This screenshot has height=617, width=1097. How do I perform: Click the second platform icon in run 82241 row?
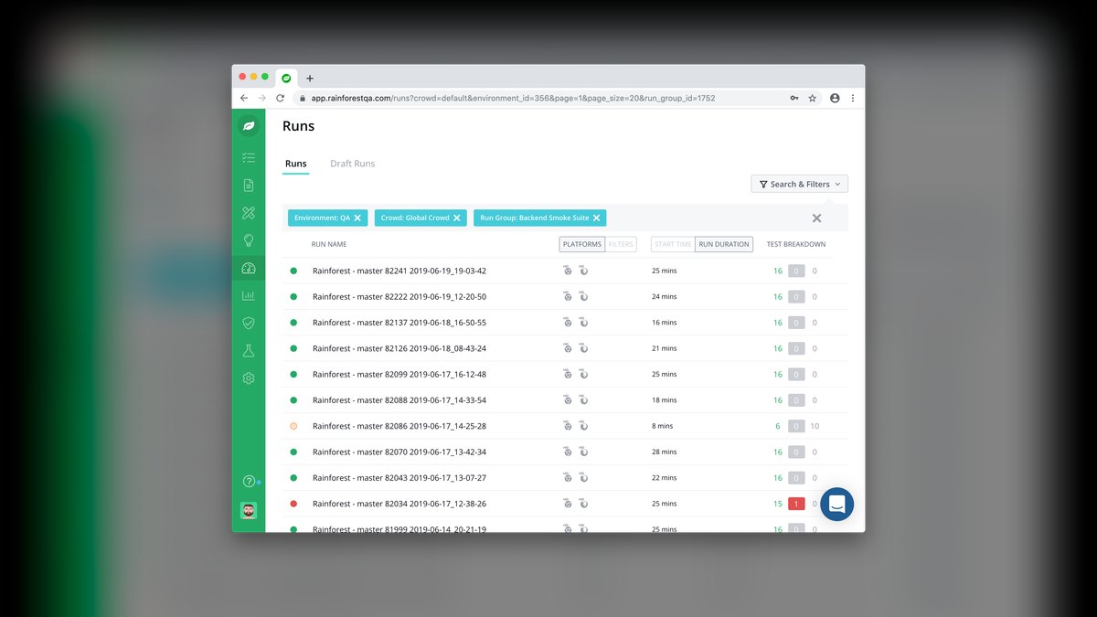click(583, 271)
